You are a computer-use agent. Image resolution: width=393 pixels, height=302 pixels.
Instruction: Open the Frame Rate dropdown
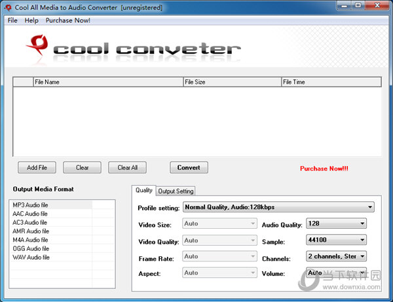[x=219, y=256]
